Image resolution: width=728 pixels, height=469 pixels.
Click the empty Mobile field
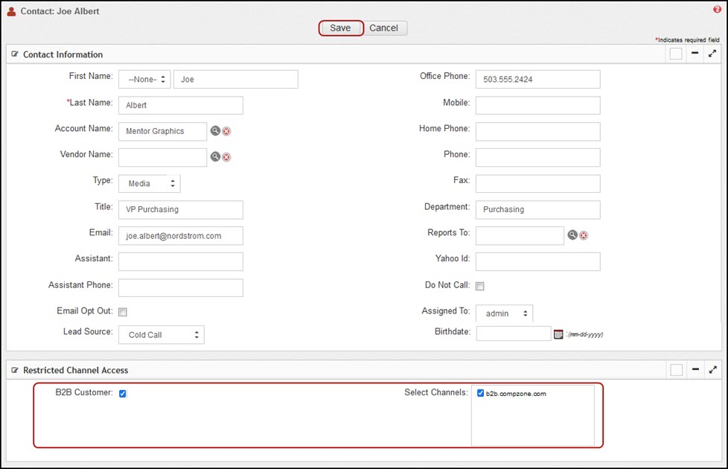pyautogui.click(x=537, y=106)
